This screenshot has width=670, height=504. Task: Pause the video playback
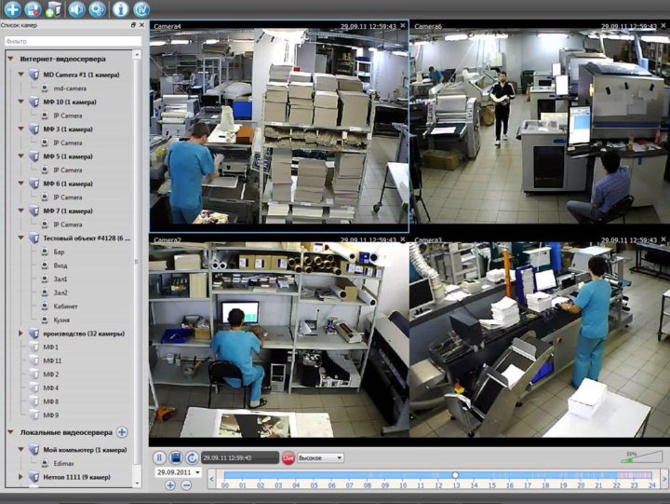point(159,457)
